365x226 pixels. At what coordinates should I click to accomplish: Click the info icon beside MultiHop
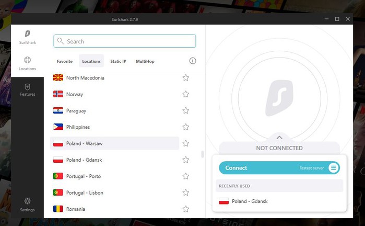coord(193,61)
